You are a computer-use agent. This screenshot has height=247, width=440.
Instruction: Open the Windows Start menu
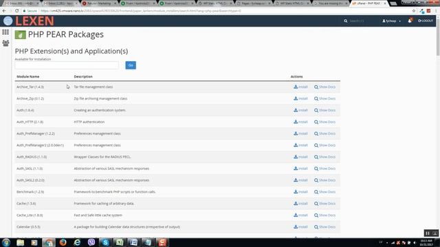coord(6,242)
